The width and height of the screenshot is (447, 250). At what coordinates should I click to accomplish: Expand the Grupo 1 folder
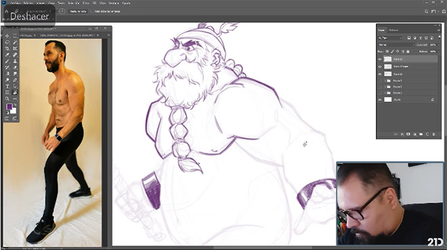pyautogui.click(x=385, y=93)
